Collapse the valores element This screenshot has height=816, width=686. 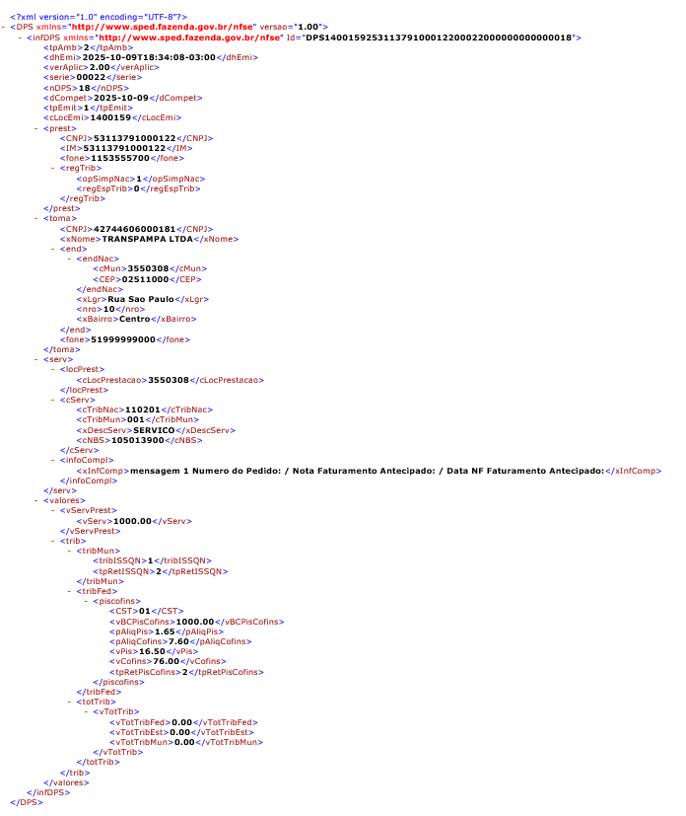(36, 500)
